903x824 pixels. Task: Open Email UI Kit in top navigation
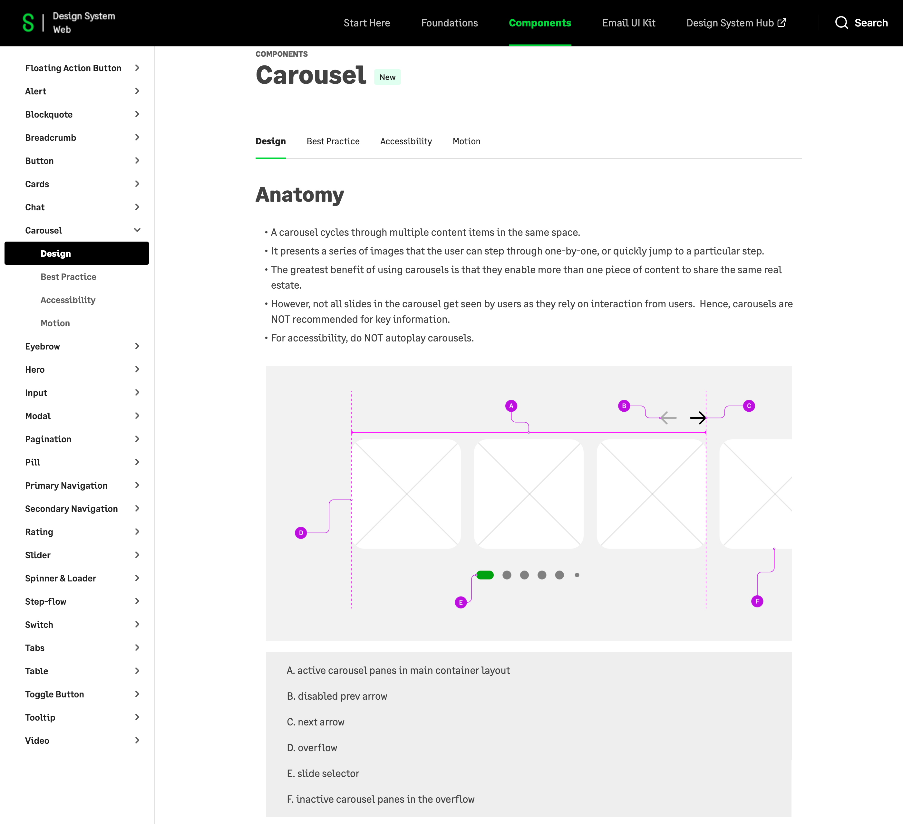point(628,23)
